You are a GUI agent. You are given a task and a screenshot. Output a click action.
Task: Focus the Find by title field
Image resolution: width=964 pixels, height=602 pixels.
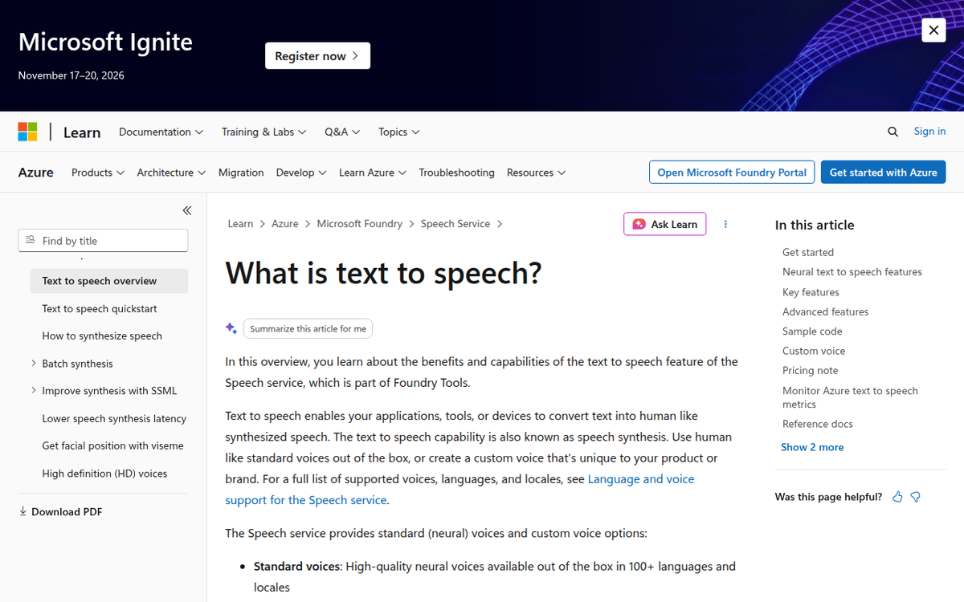coord(103,241)
